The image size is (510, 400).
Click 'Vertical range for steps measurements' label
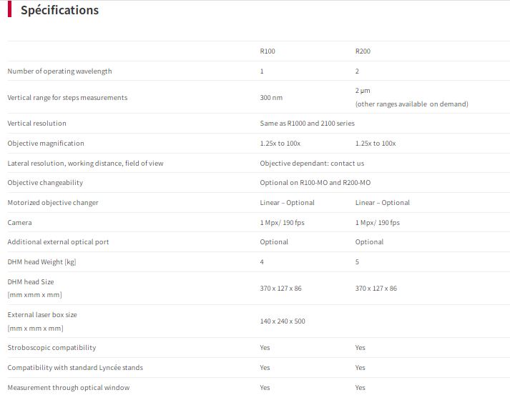[67, 98]
